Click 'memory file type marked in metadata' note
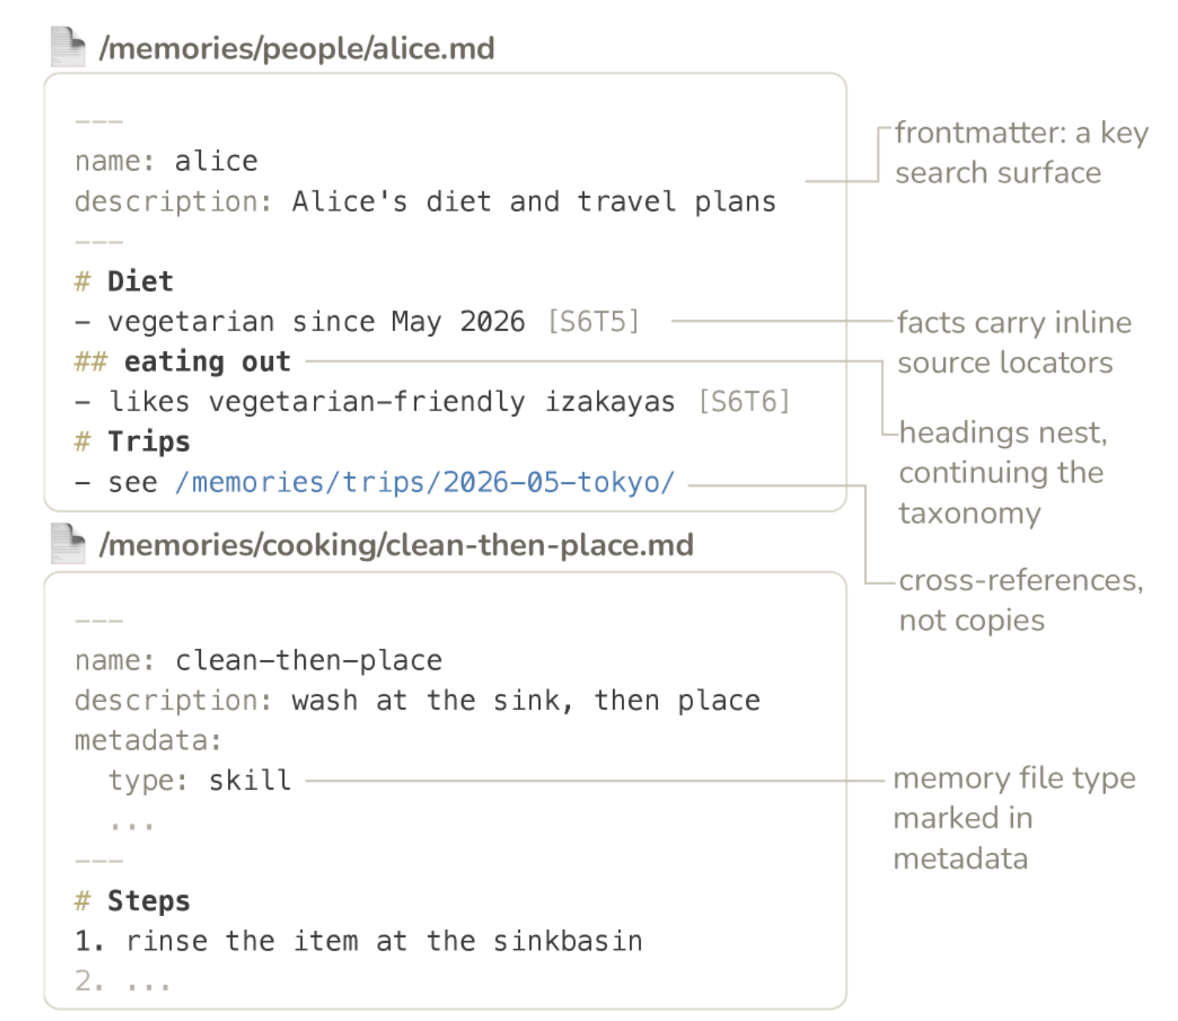Screen dimensions: 1178x1021 1014,818
